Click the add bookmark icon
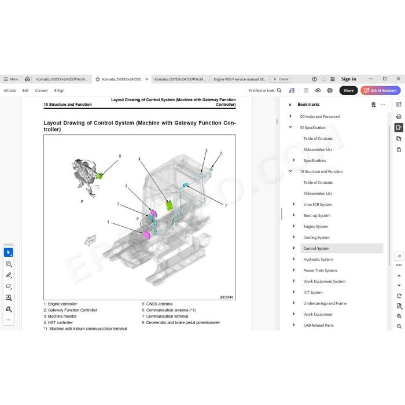This screenshot has height=405, width=405. [x=374, y=105]
